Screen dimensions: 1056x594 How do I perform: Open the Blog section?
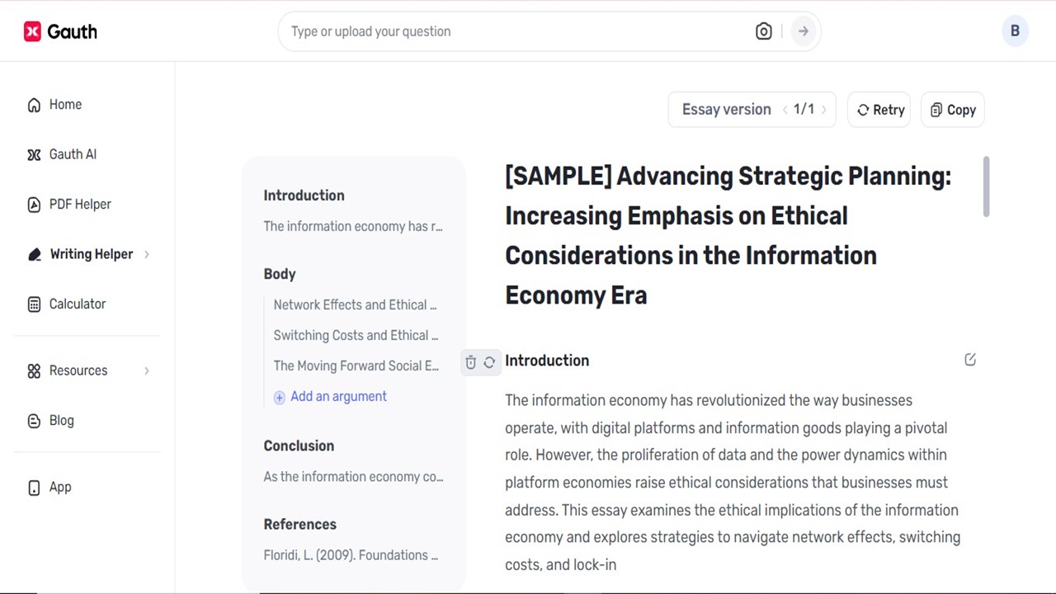pos(61,420)
